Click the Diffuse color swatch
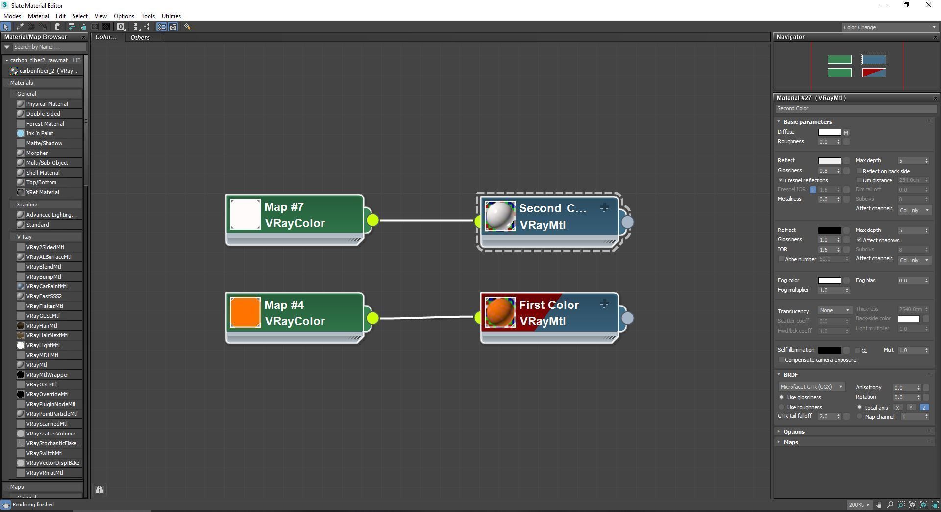Screen dimensions: 941x512 829,132
